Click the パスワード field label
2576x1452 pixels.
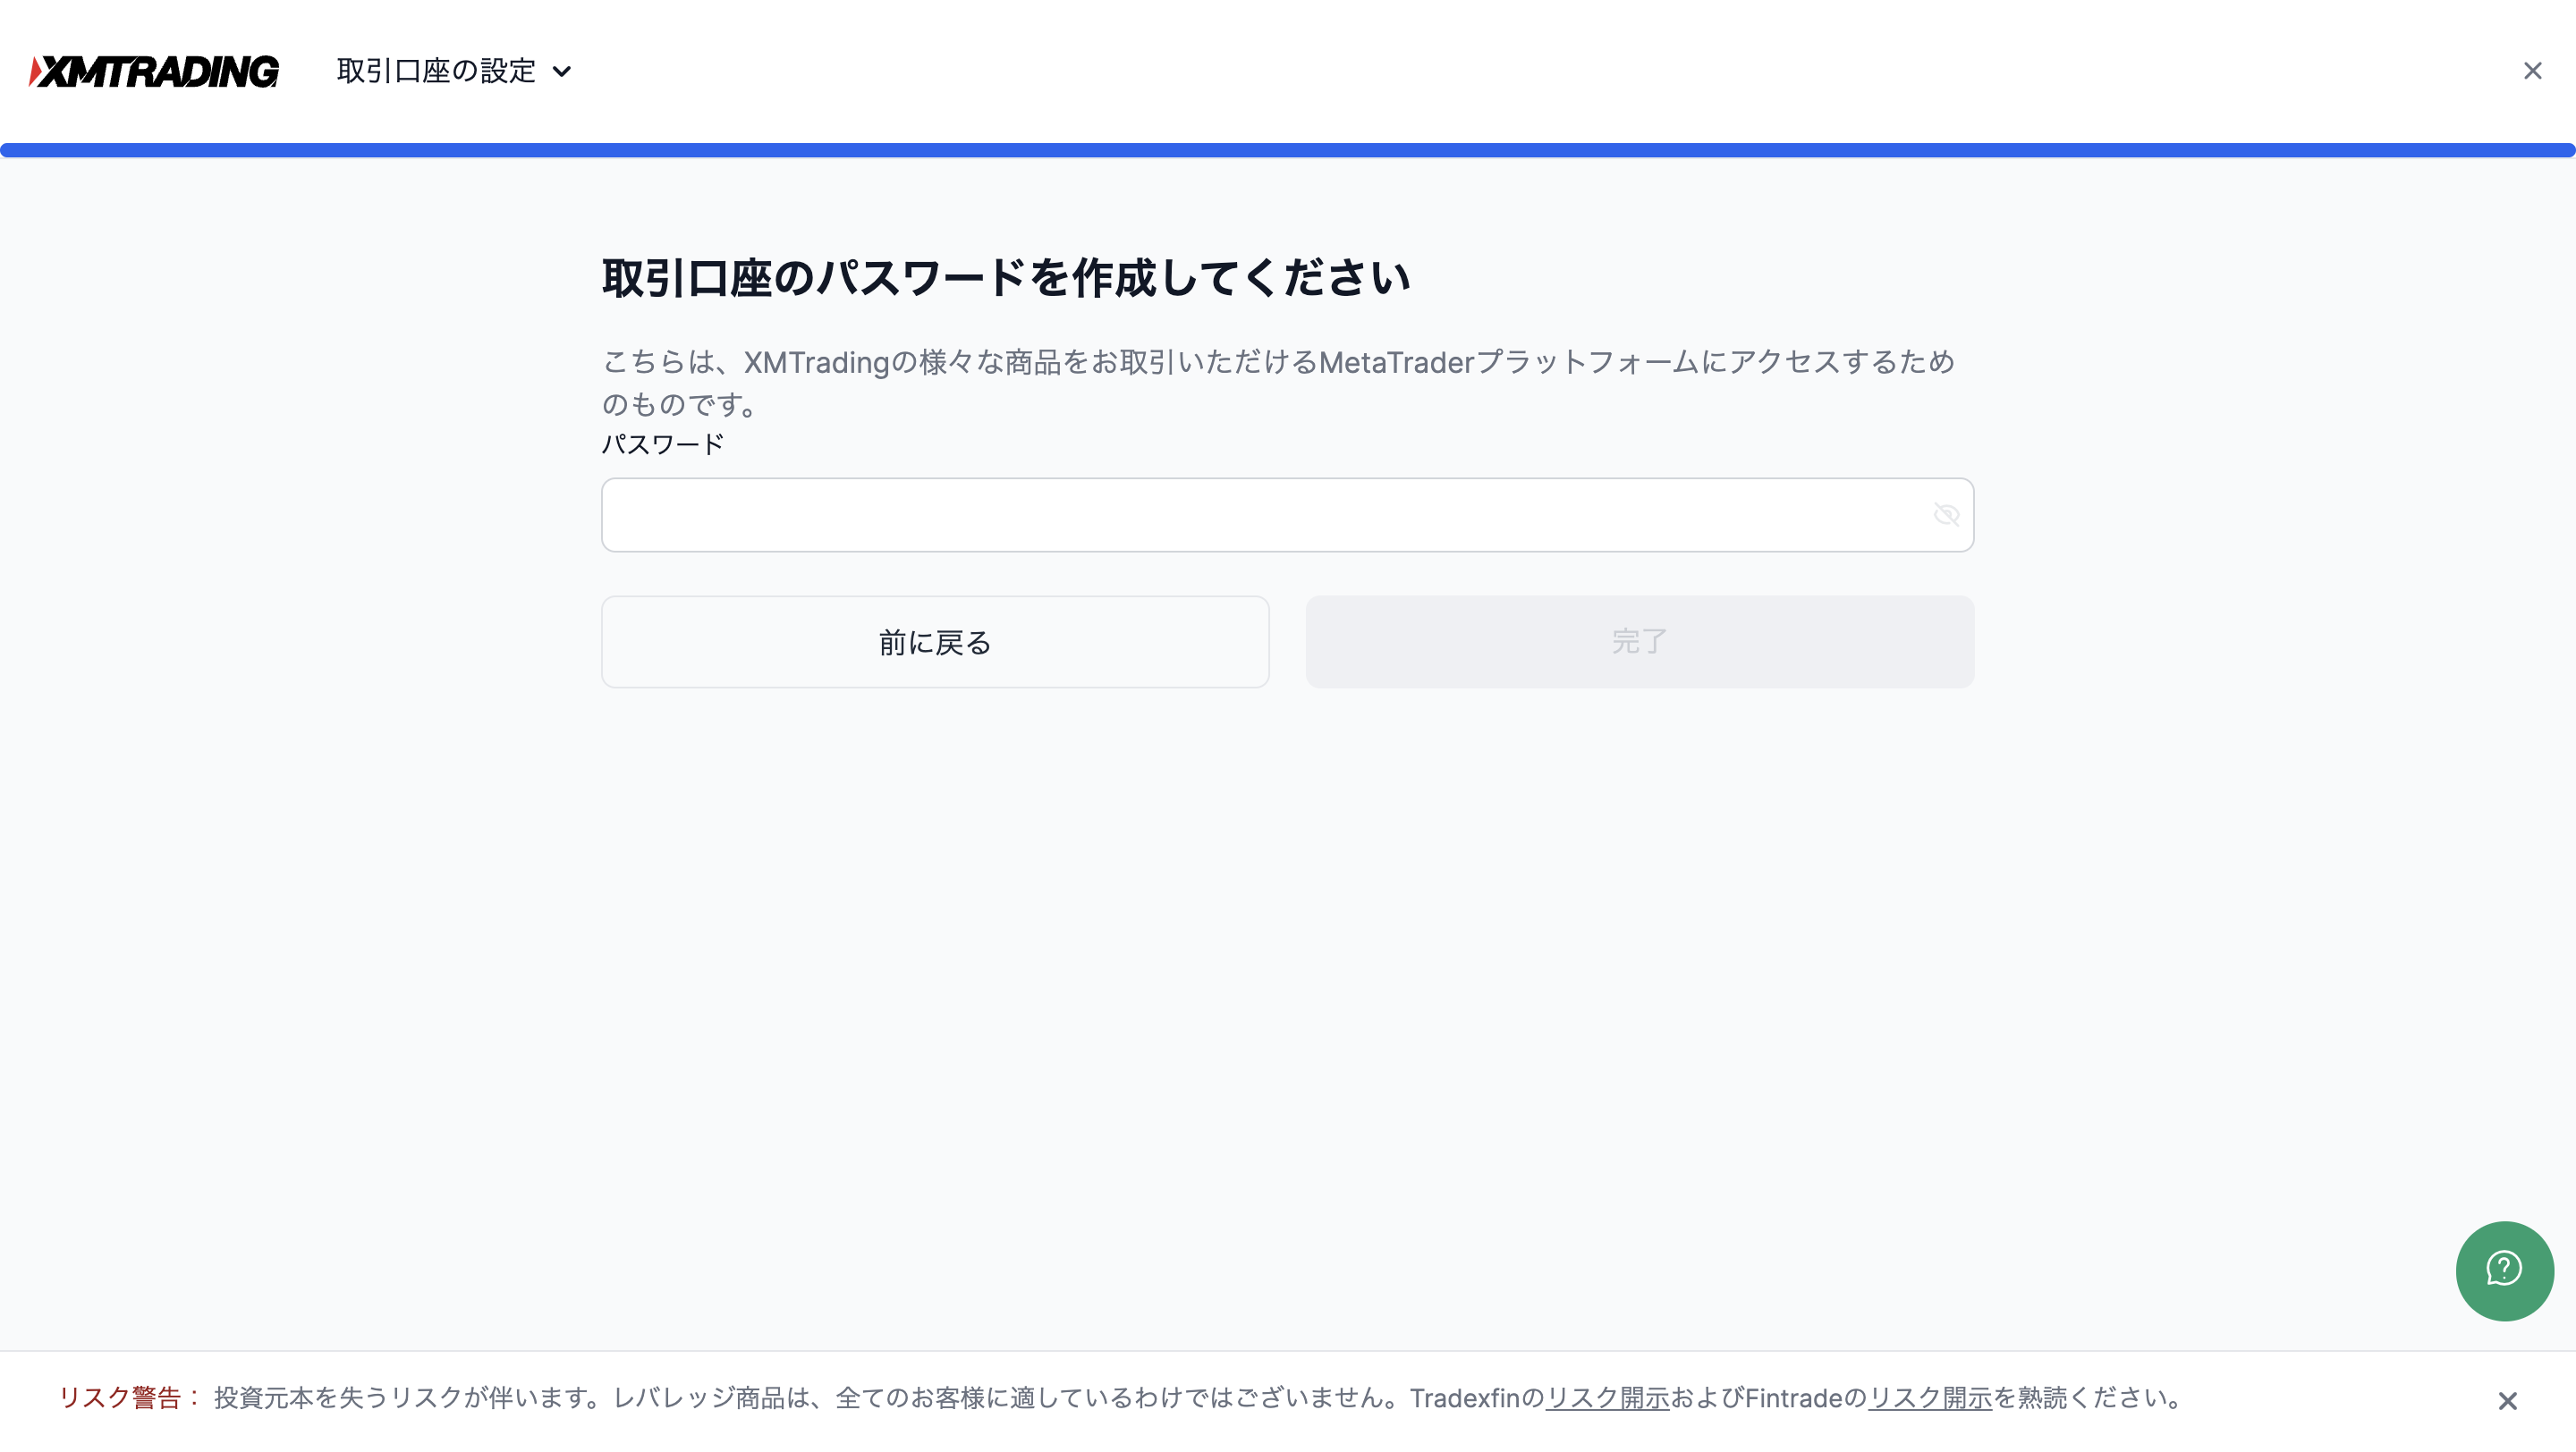coord(662,444)
